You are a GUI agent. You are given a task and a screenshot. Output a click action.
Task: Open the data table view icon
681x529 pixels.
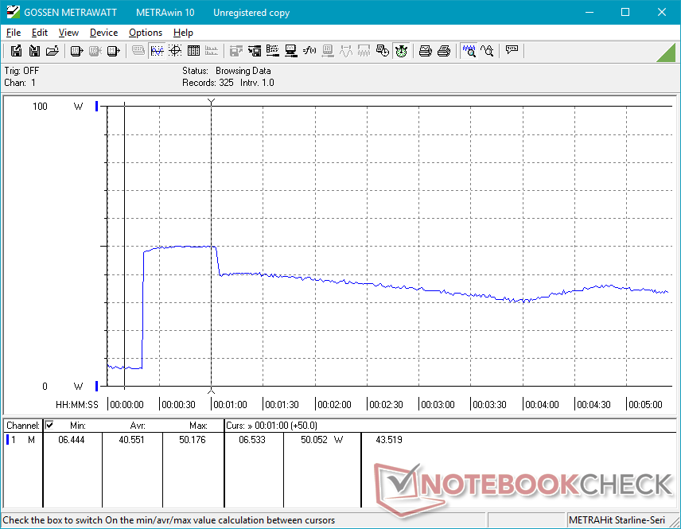click(193, 51)
